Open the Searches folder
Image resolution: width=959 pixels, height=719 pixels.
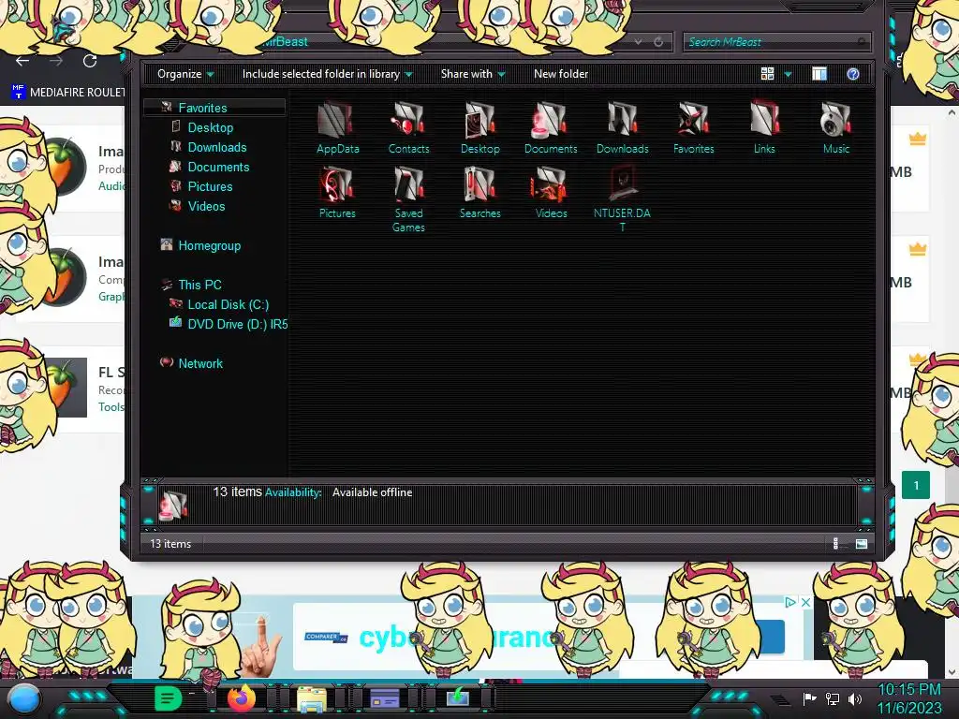click(x=480, y=193)
